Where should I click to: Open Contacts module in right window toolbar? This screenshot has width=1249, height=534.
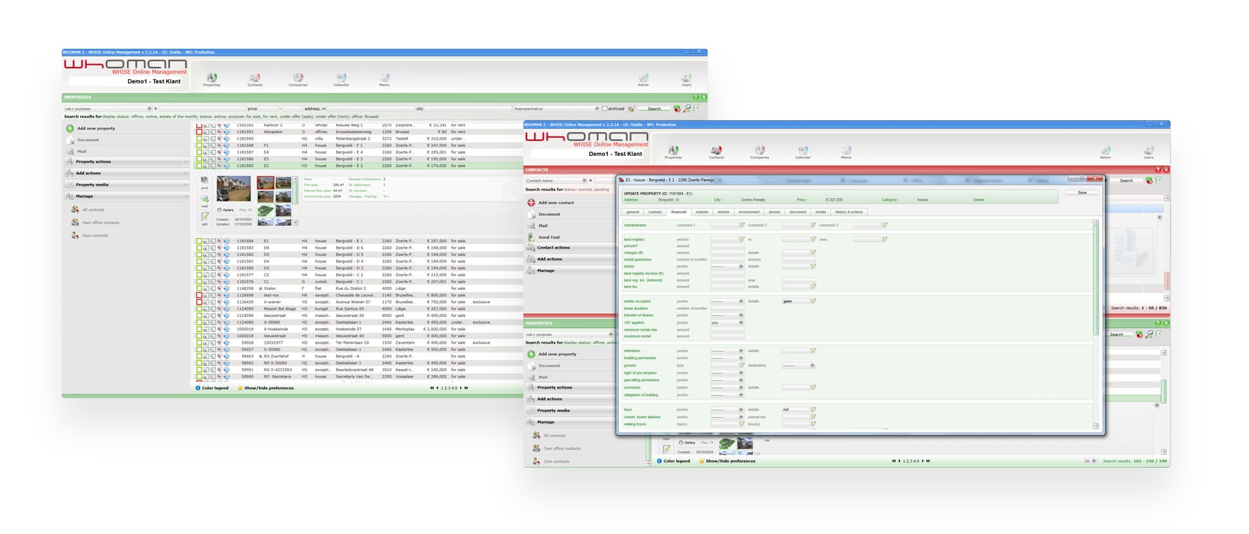[716, 151]
